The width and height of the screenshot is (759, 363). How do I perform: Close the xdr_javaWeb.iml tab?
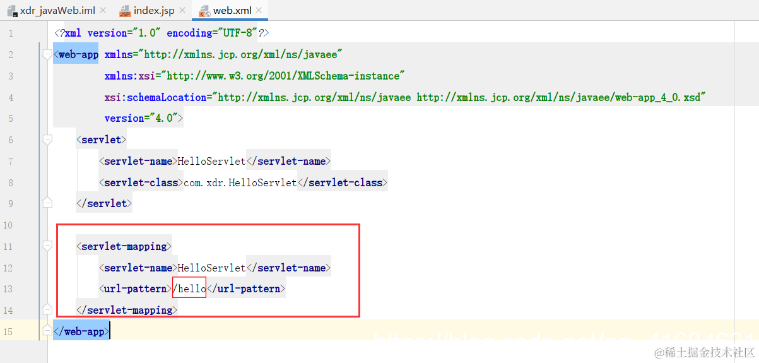(x=102, y=11)
